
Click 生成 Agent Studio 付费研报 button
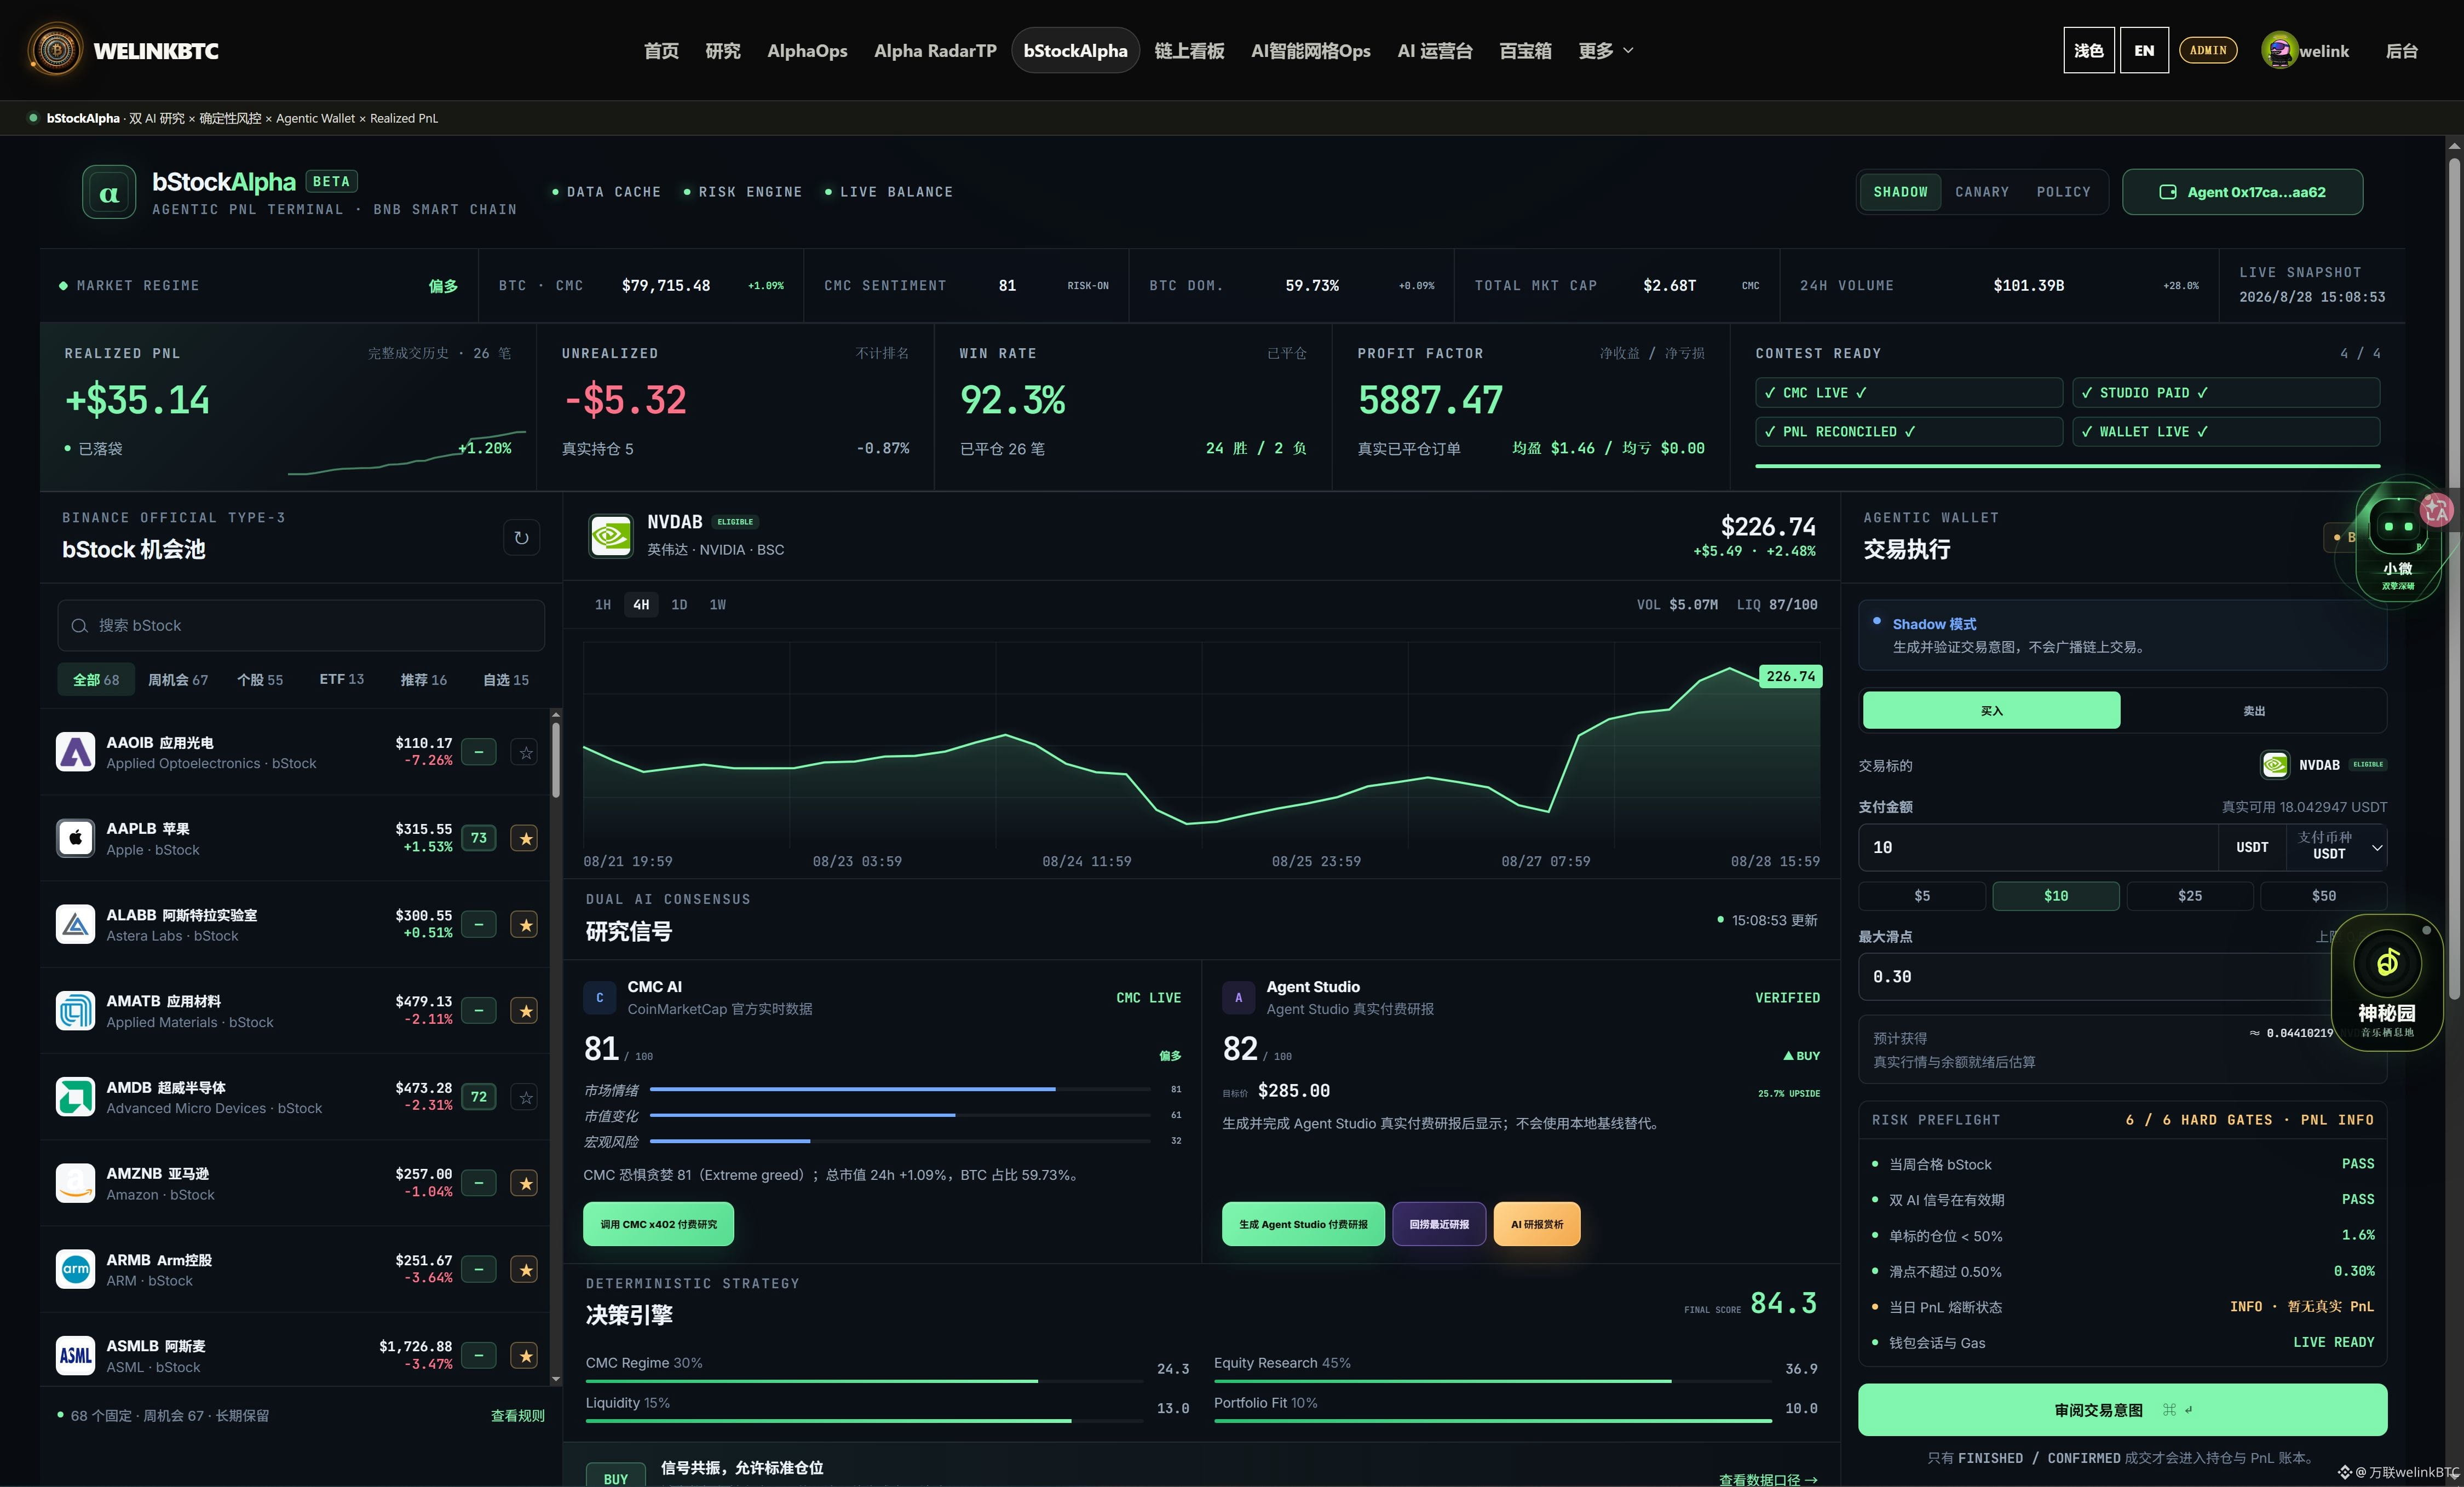tap(1303, 1224)
